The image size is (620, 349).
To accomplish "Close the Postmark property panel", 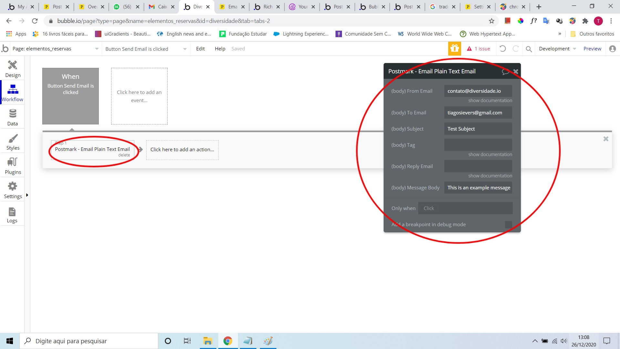I will [516, 71].
